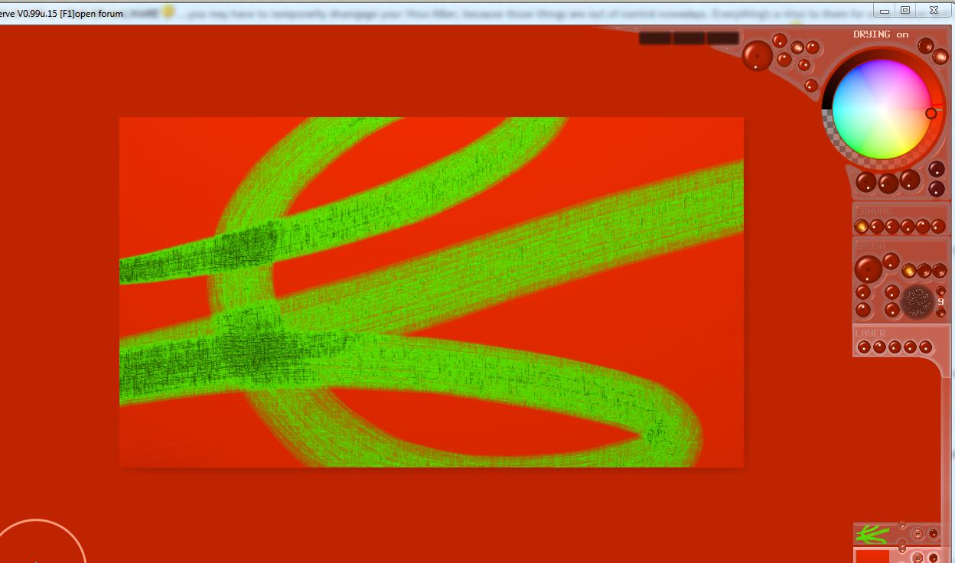Click the third dark slot at the top
Screen dimensions: 955x563
coord(723,38)
